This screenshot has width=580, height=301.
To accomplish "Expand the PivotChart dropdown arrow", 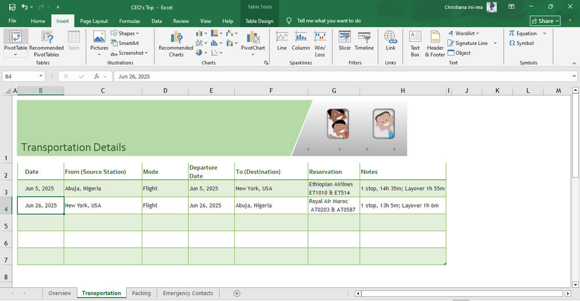I will pyautogui.click(x=253, y=54).
